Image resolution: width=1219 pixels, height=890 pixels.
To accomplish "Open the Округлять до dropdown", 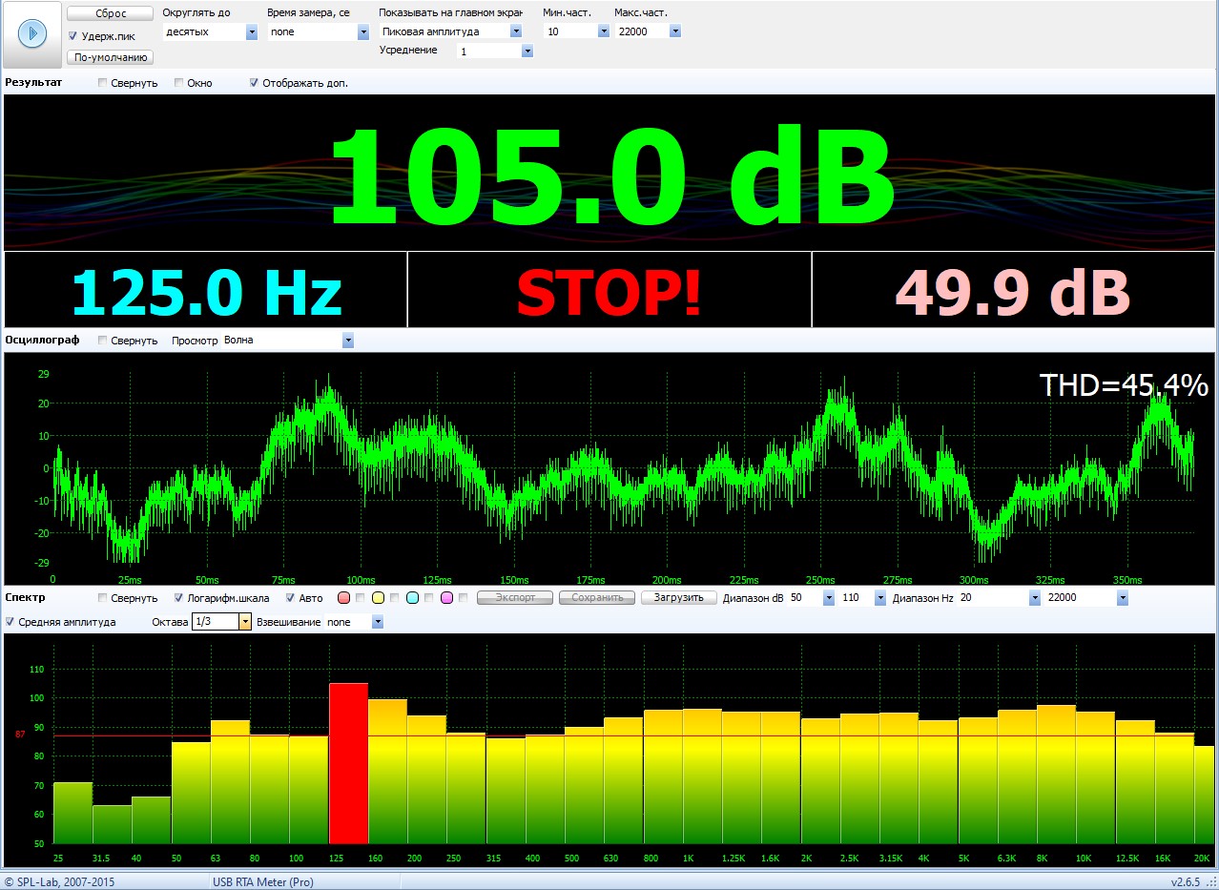I will click(252, 31).
